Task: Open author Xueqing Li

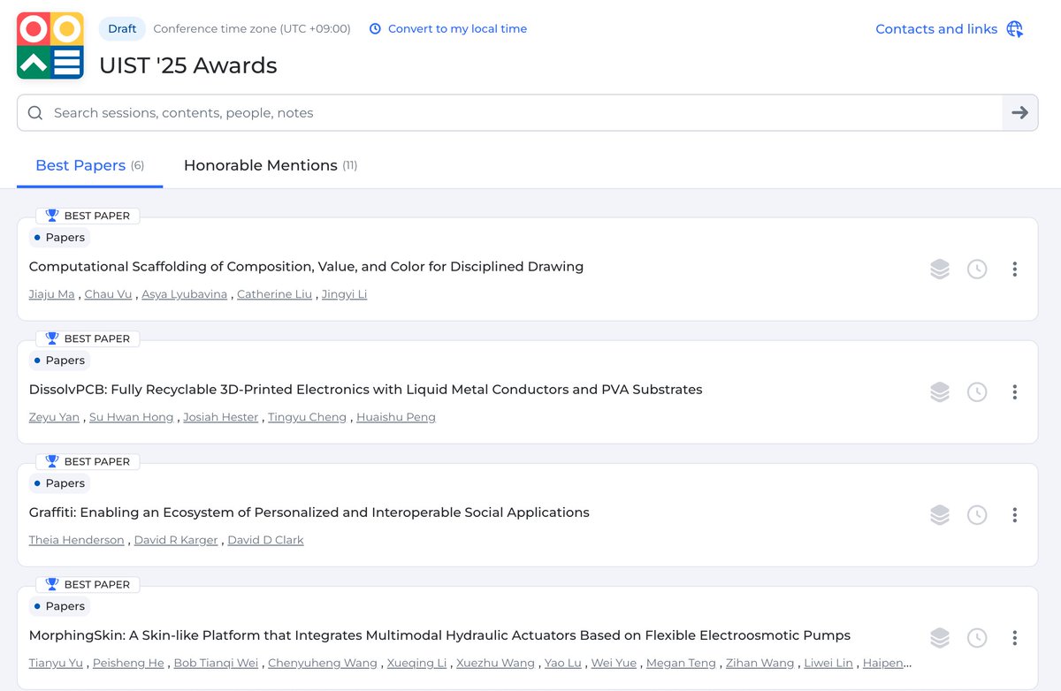Action: pyautogui.click(x=416, y=663)
